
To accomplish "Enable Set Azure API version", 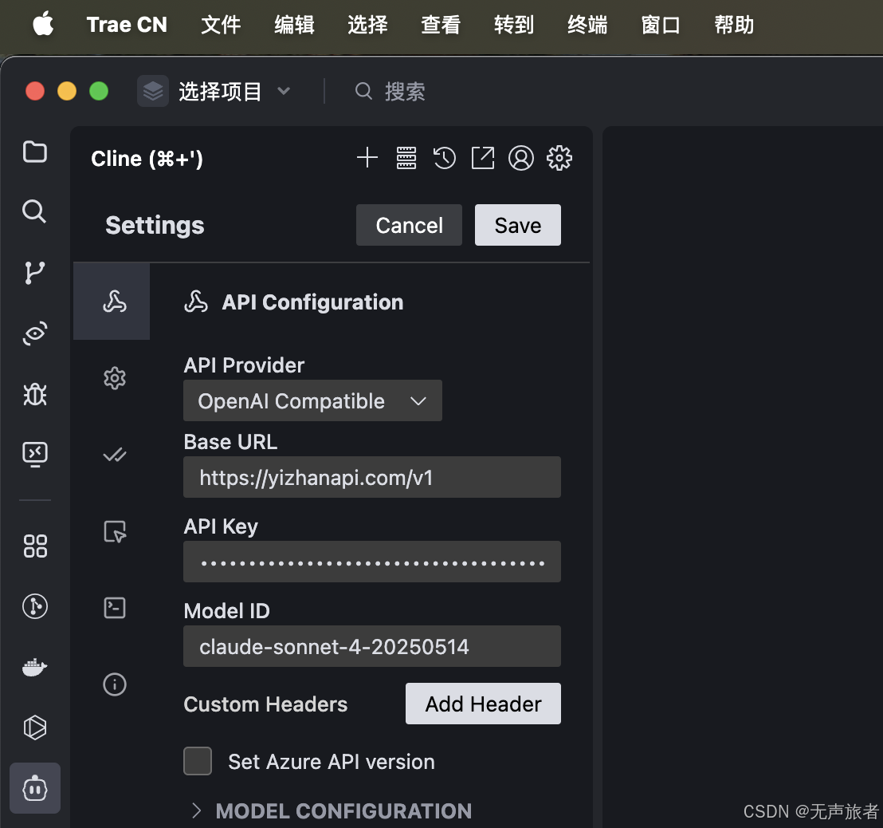I will coord(198,761).
